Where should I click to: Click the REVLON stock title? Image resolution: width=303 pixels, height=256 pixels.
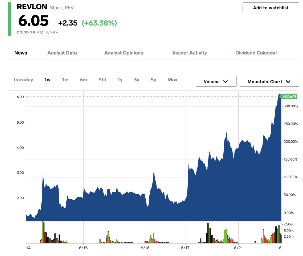pos(32,7)
